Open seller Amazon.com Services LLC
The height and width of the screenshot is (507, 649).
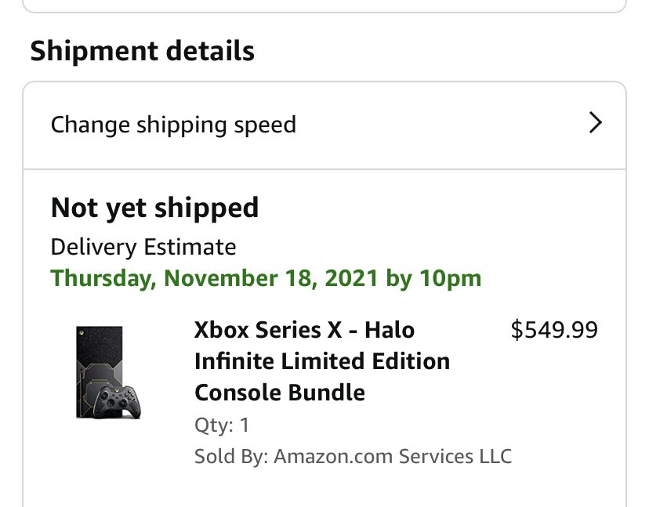tap(393, 457)
